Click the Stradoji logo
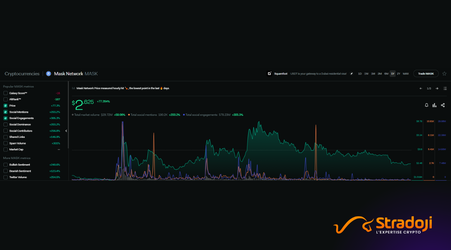 click(x=383, y=225)
